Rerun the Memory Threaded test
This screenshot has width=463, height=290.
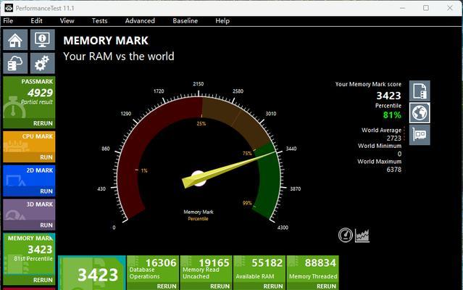point(326,286)
